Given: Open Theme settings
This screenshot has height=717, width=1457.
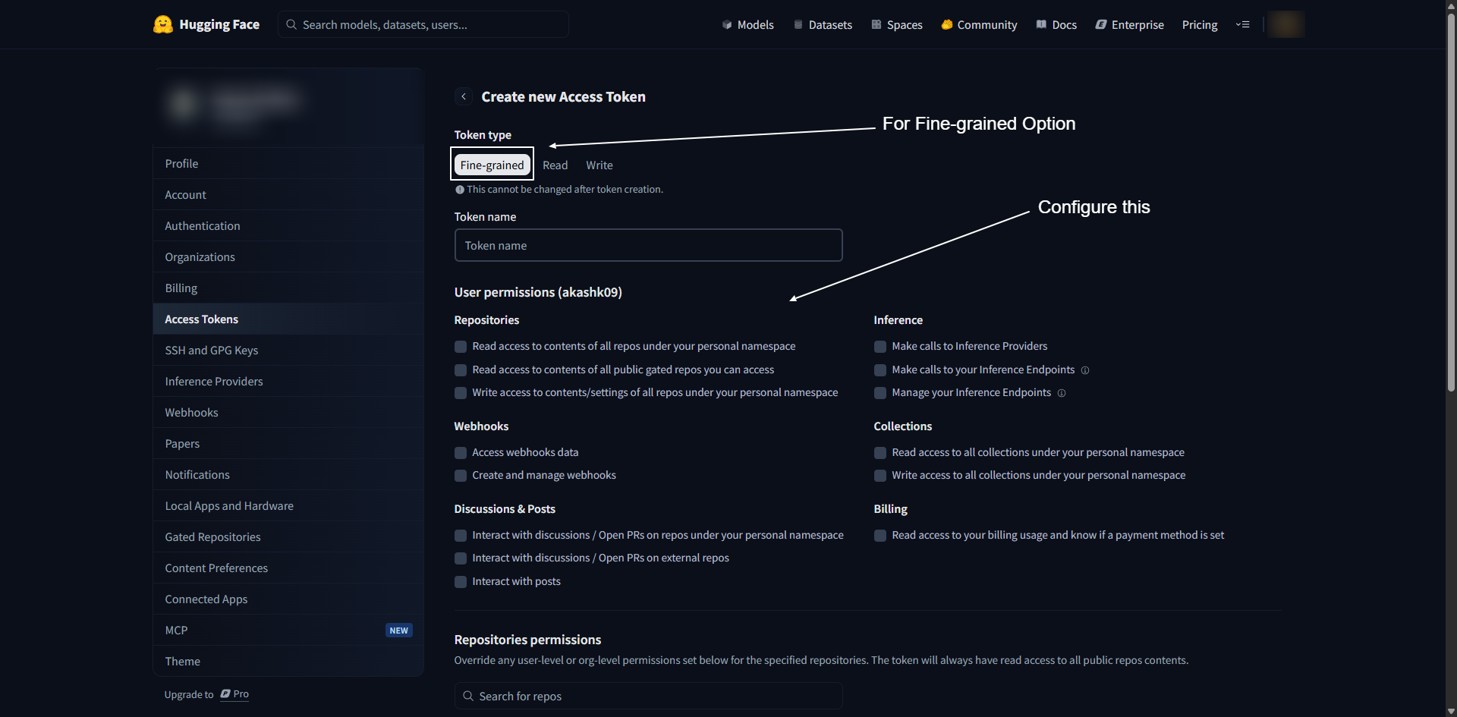Looking at the screenshot, I should pos(288,661).
